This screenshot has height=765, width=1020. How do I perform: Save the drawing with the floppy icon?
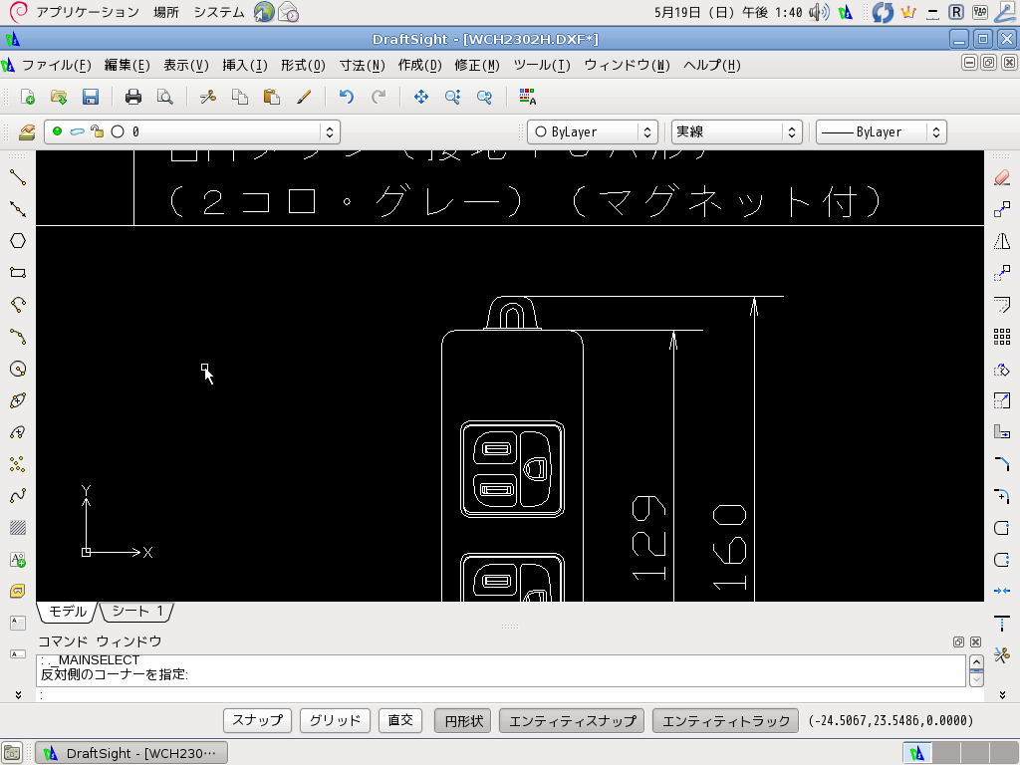[91, 97]
